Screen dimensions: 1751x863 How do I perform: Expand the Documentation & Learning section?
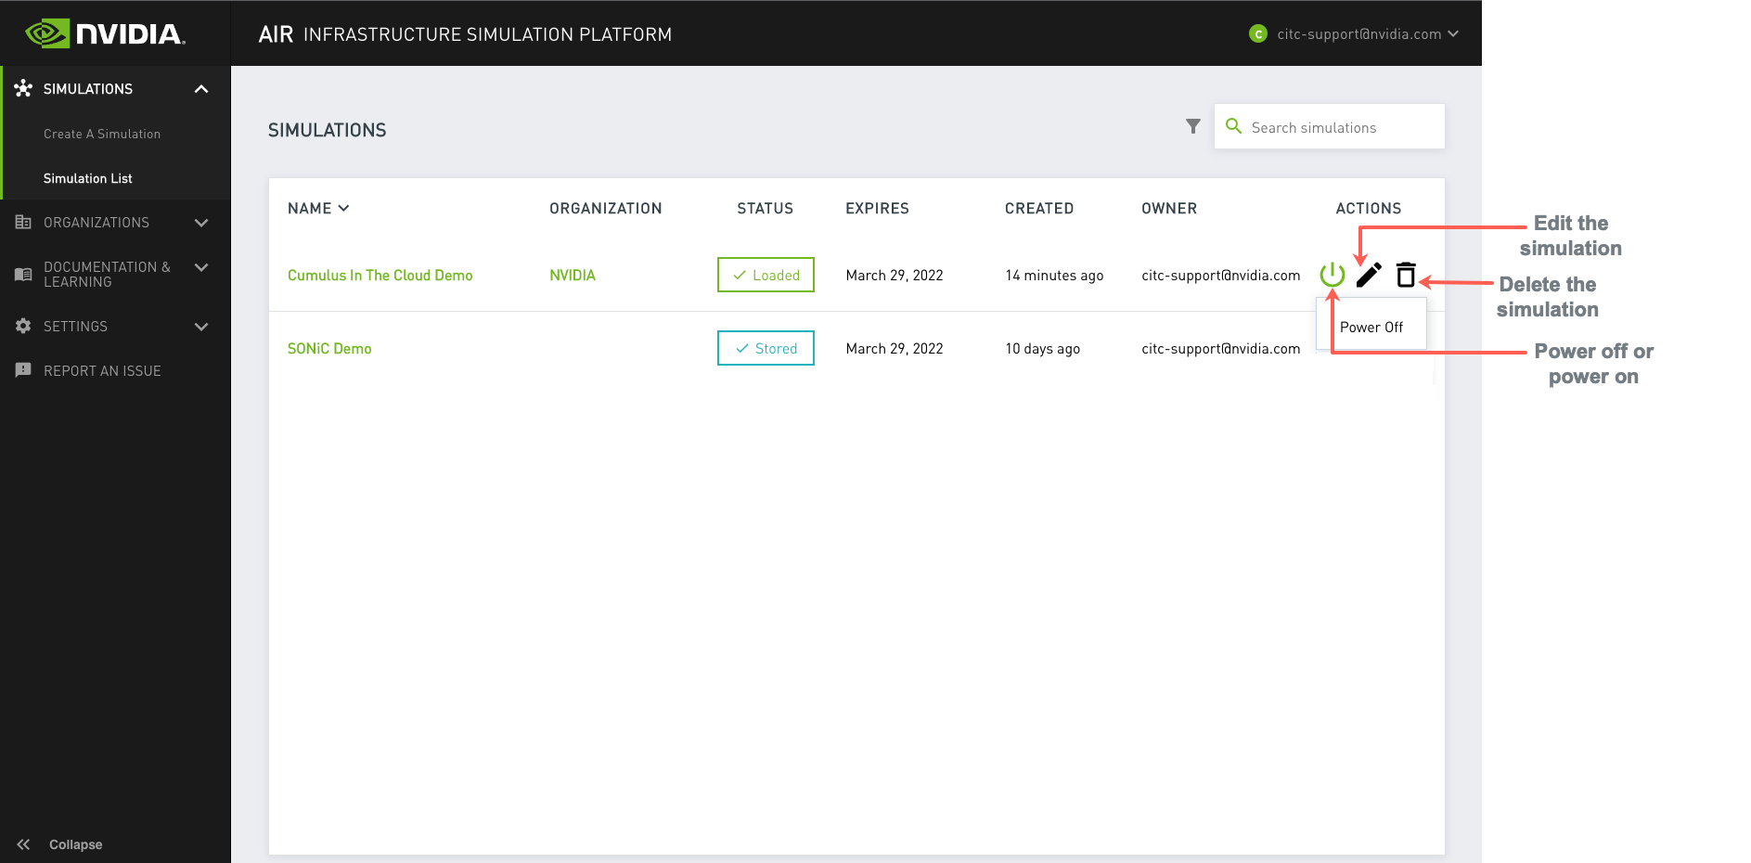pos(201,267)
